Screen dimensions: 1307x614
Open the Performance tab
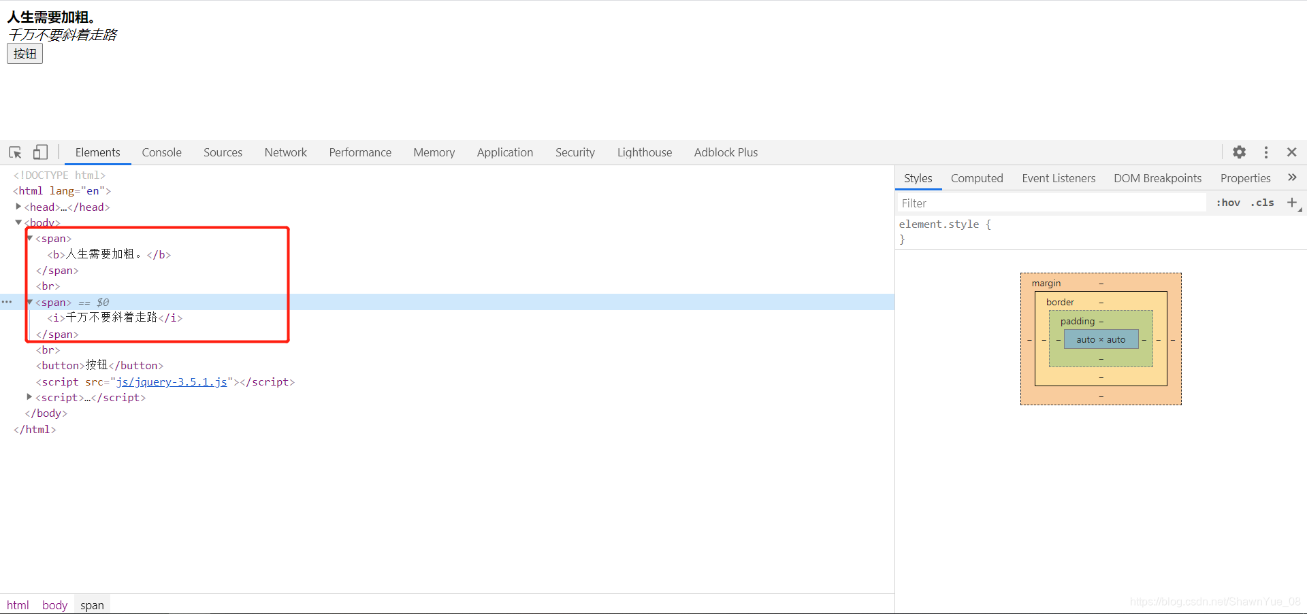[360, 152]
